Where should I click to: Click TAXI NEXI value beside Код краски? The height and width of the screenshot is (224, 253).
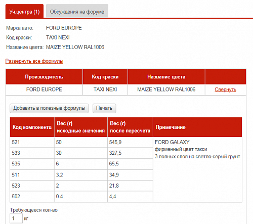pos(58,37)
